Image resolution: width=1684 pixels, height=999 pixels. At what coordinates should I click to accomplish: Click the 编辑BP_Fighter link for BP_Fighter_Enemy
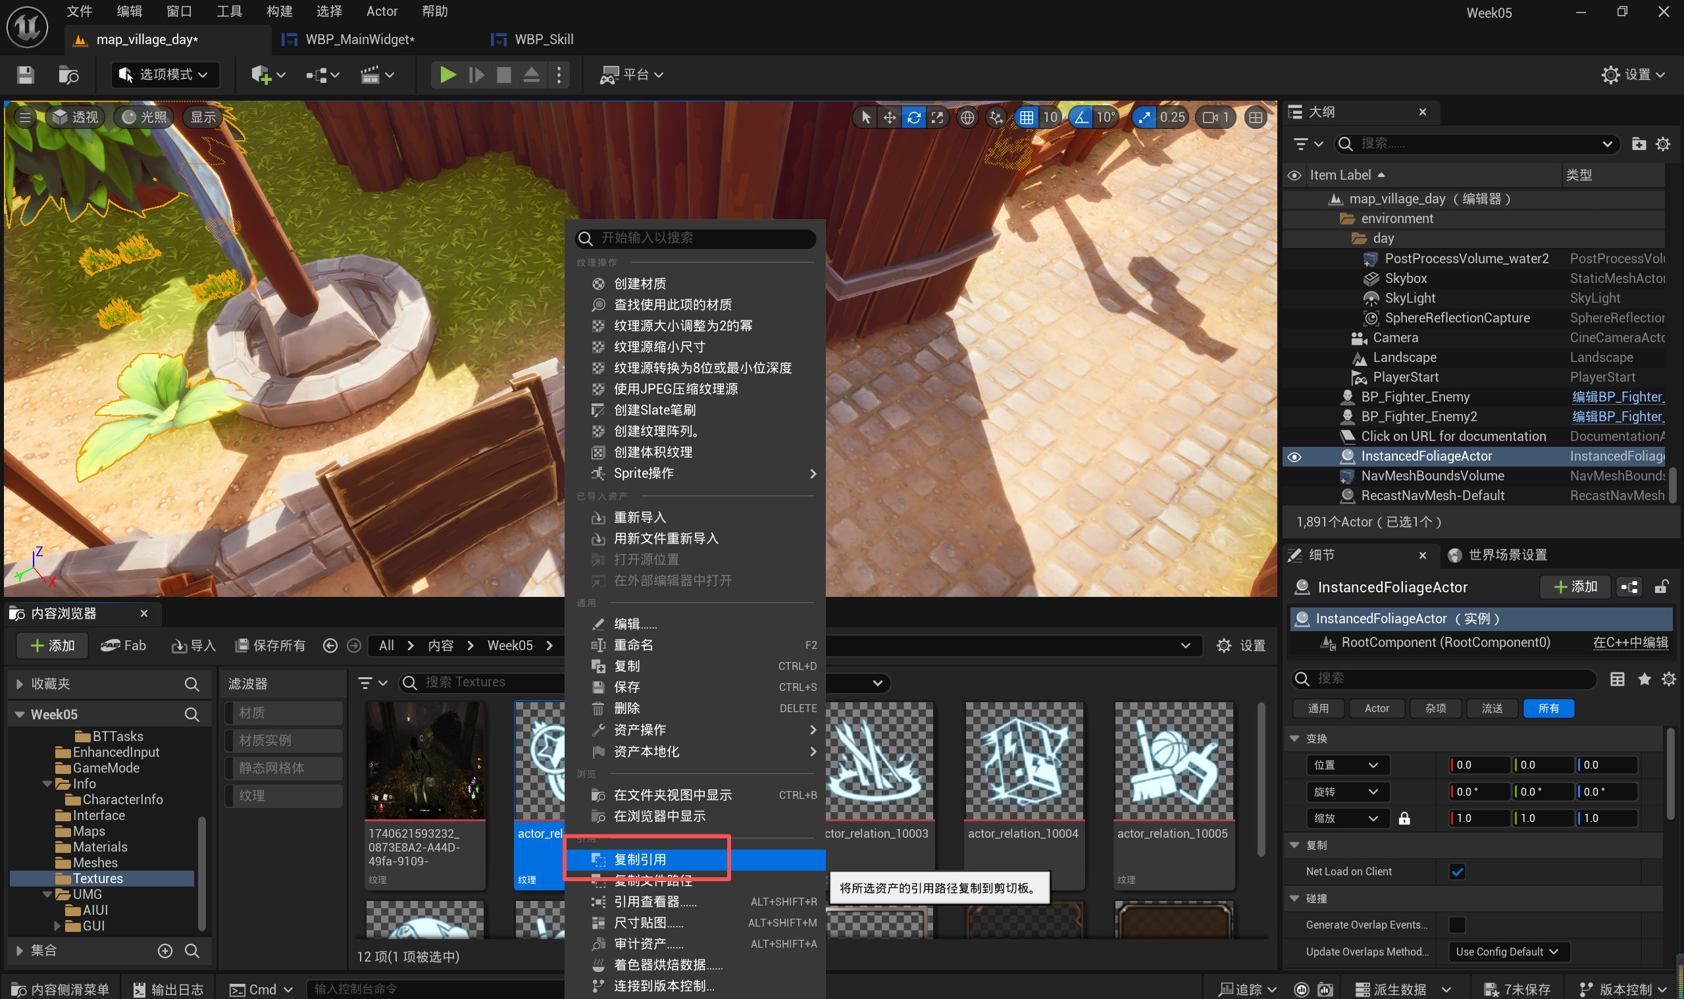pyautogui.click(x=1617, y=397)
